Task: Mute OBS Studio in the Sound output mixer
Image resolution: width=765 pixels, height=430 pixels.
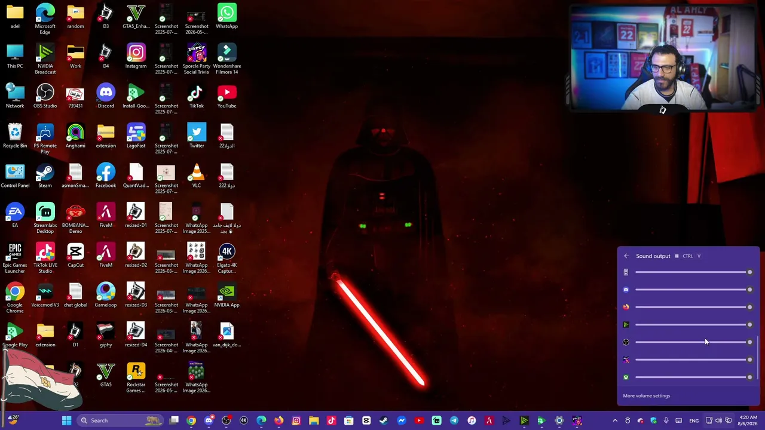Action: [x=626, y=342]
